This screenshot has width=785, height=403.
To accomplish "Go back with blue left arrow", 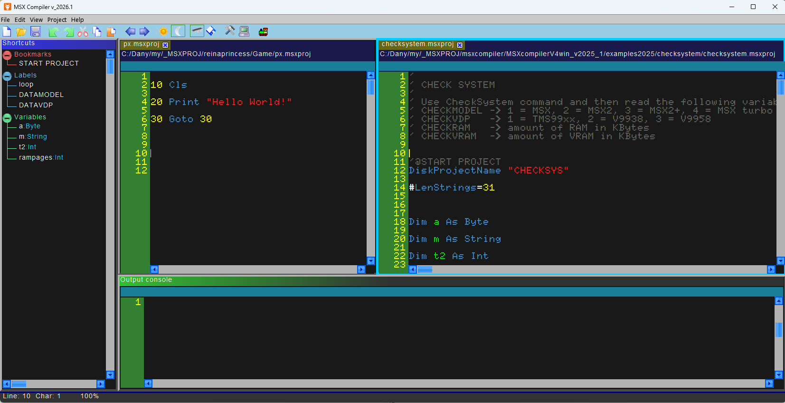I will coord(130,31).
